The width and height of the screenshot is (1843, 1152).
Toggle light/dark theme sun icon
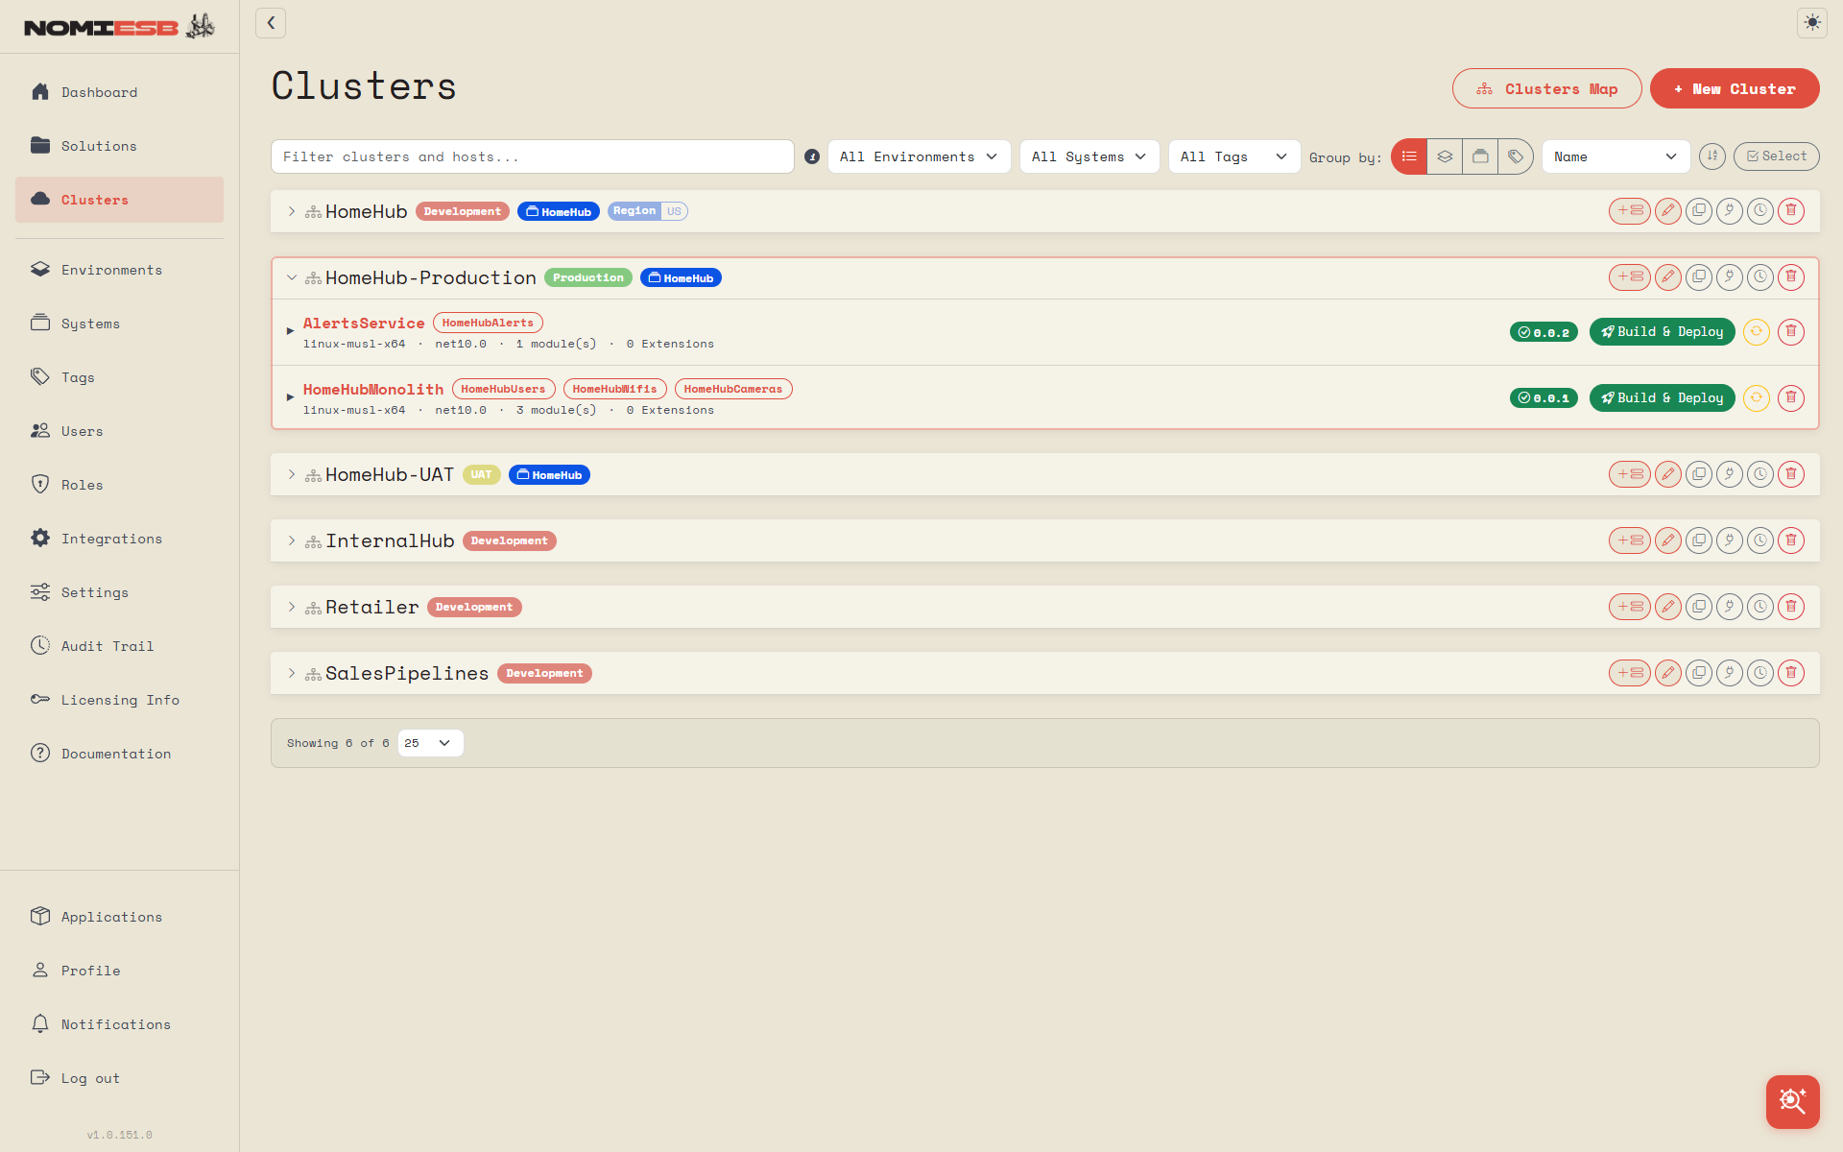pos(1812,23)
